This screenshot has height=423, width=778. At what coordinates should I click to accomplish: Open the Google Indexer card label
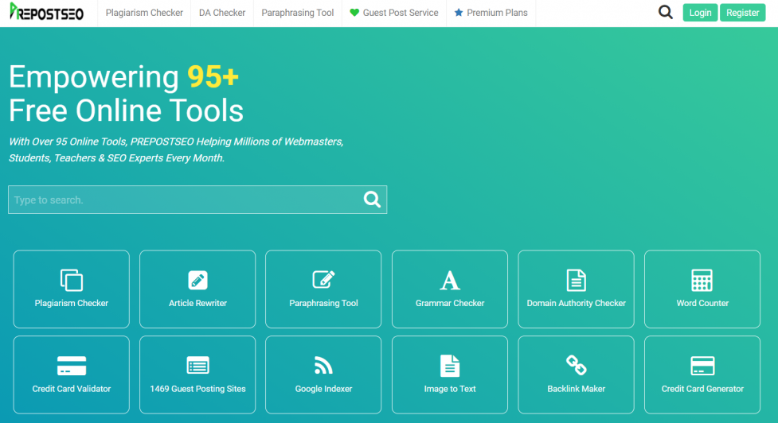click(323, 389)
